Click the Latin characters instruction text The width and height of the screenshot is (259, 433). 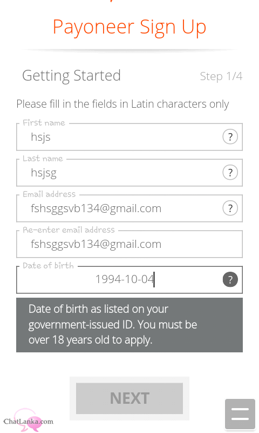coord(122,104)
